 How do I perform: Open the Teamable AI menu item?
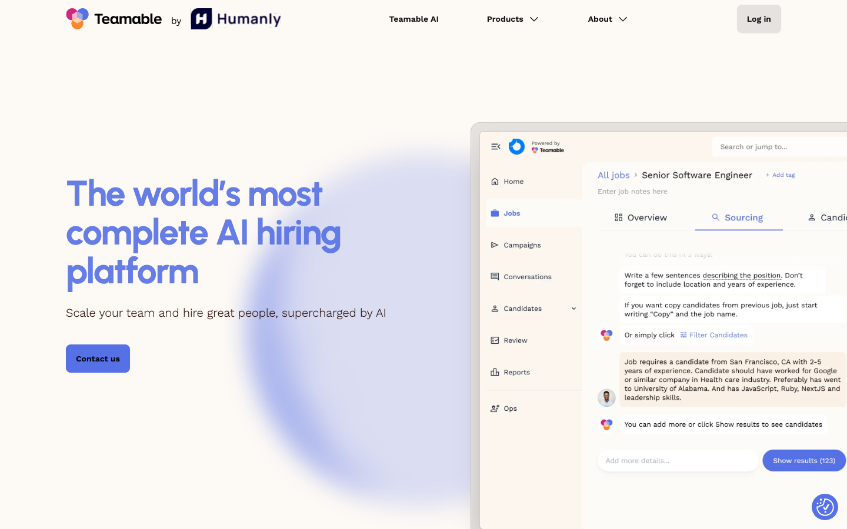coord(414,19)
